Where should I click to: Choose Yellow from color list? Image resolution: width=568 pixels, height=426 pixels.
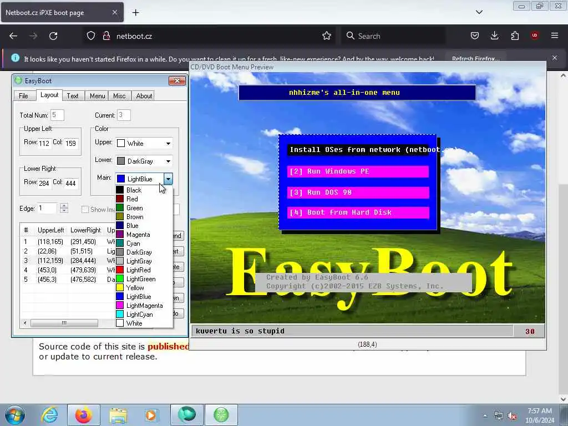[x=144, y=288]
